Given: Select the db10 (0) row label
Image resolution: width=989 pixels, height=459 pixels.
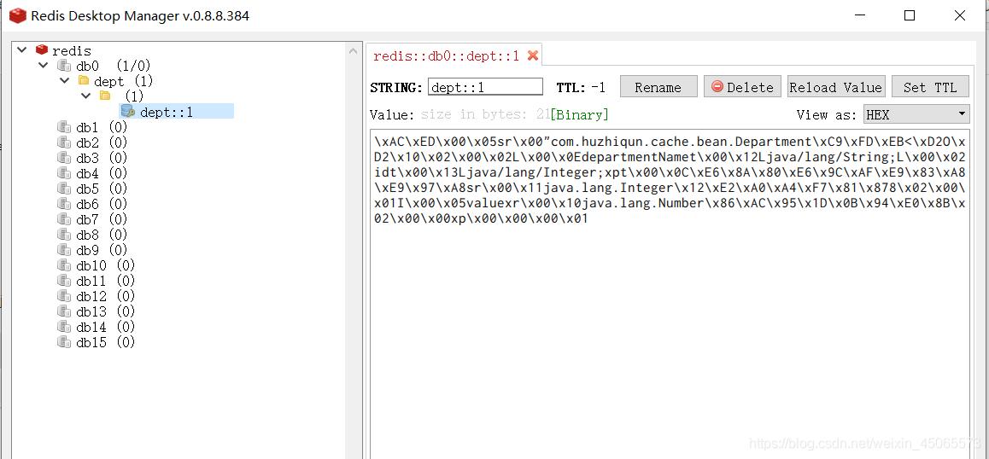Looking at the screenshot, I should (106, 265).
